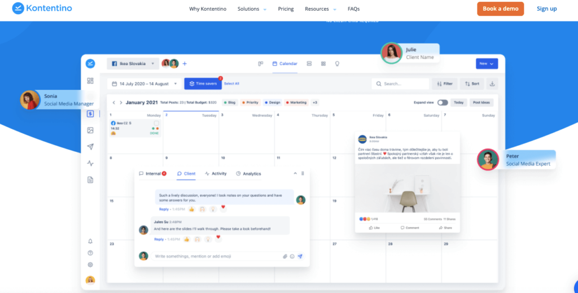This screenshot has width=578, height=293.
Task: Click the heart reaction under the Jules Su comment
Action: [x=218, y=238]
